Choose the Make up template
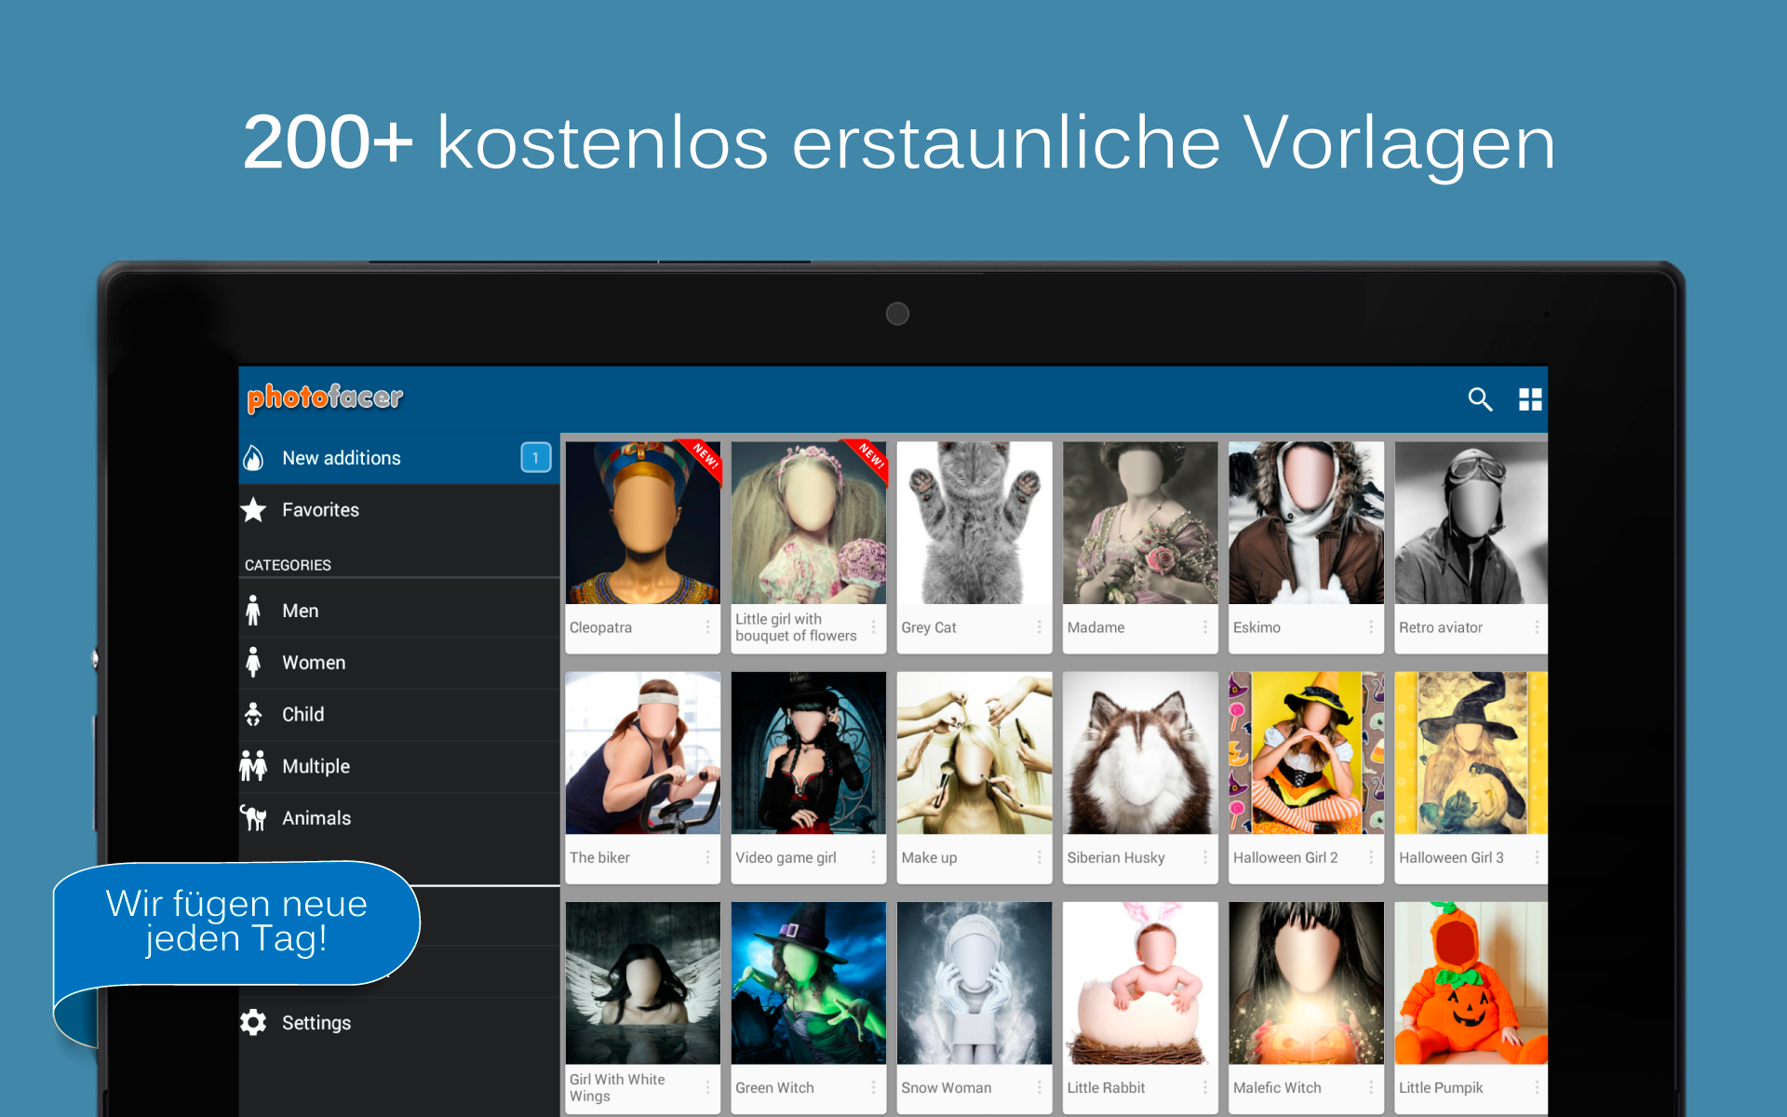 tap(974, 753)
